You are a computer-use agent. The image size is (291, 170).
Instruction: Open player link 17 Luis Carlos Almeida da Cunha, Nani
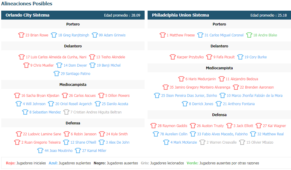(56, 57)
